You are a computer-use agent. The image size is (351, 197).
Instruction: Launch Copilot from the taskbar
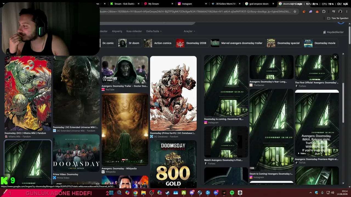[x=127, y=193]
